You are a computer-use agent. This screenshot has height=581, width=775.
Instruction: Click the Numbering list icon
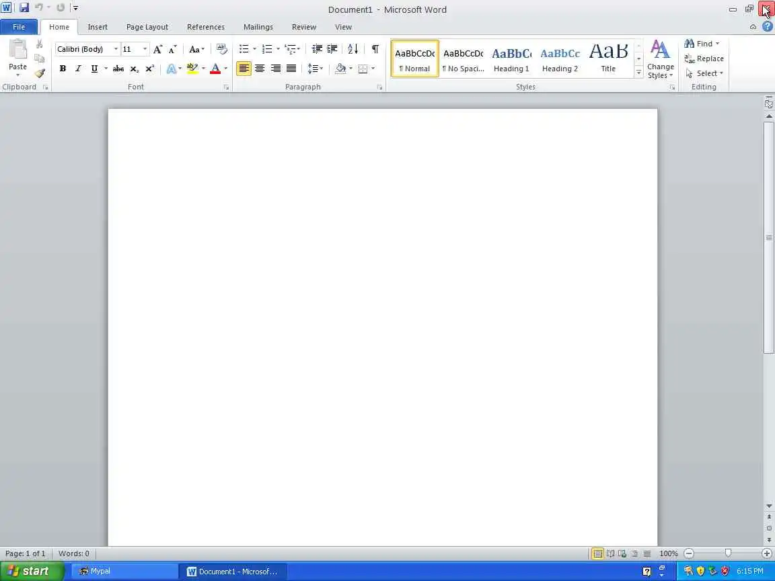click(x=267, y=49)
